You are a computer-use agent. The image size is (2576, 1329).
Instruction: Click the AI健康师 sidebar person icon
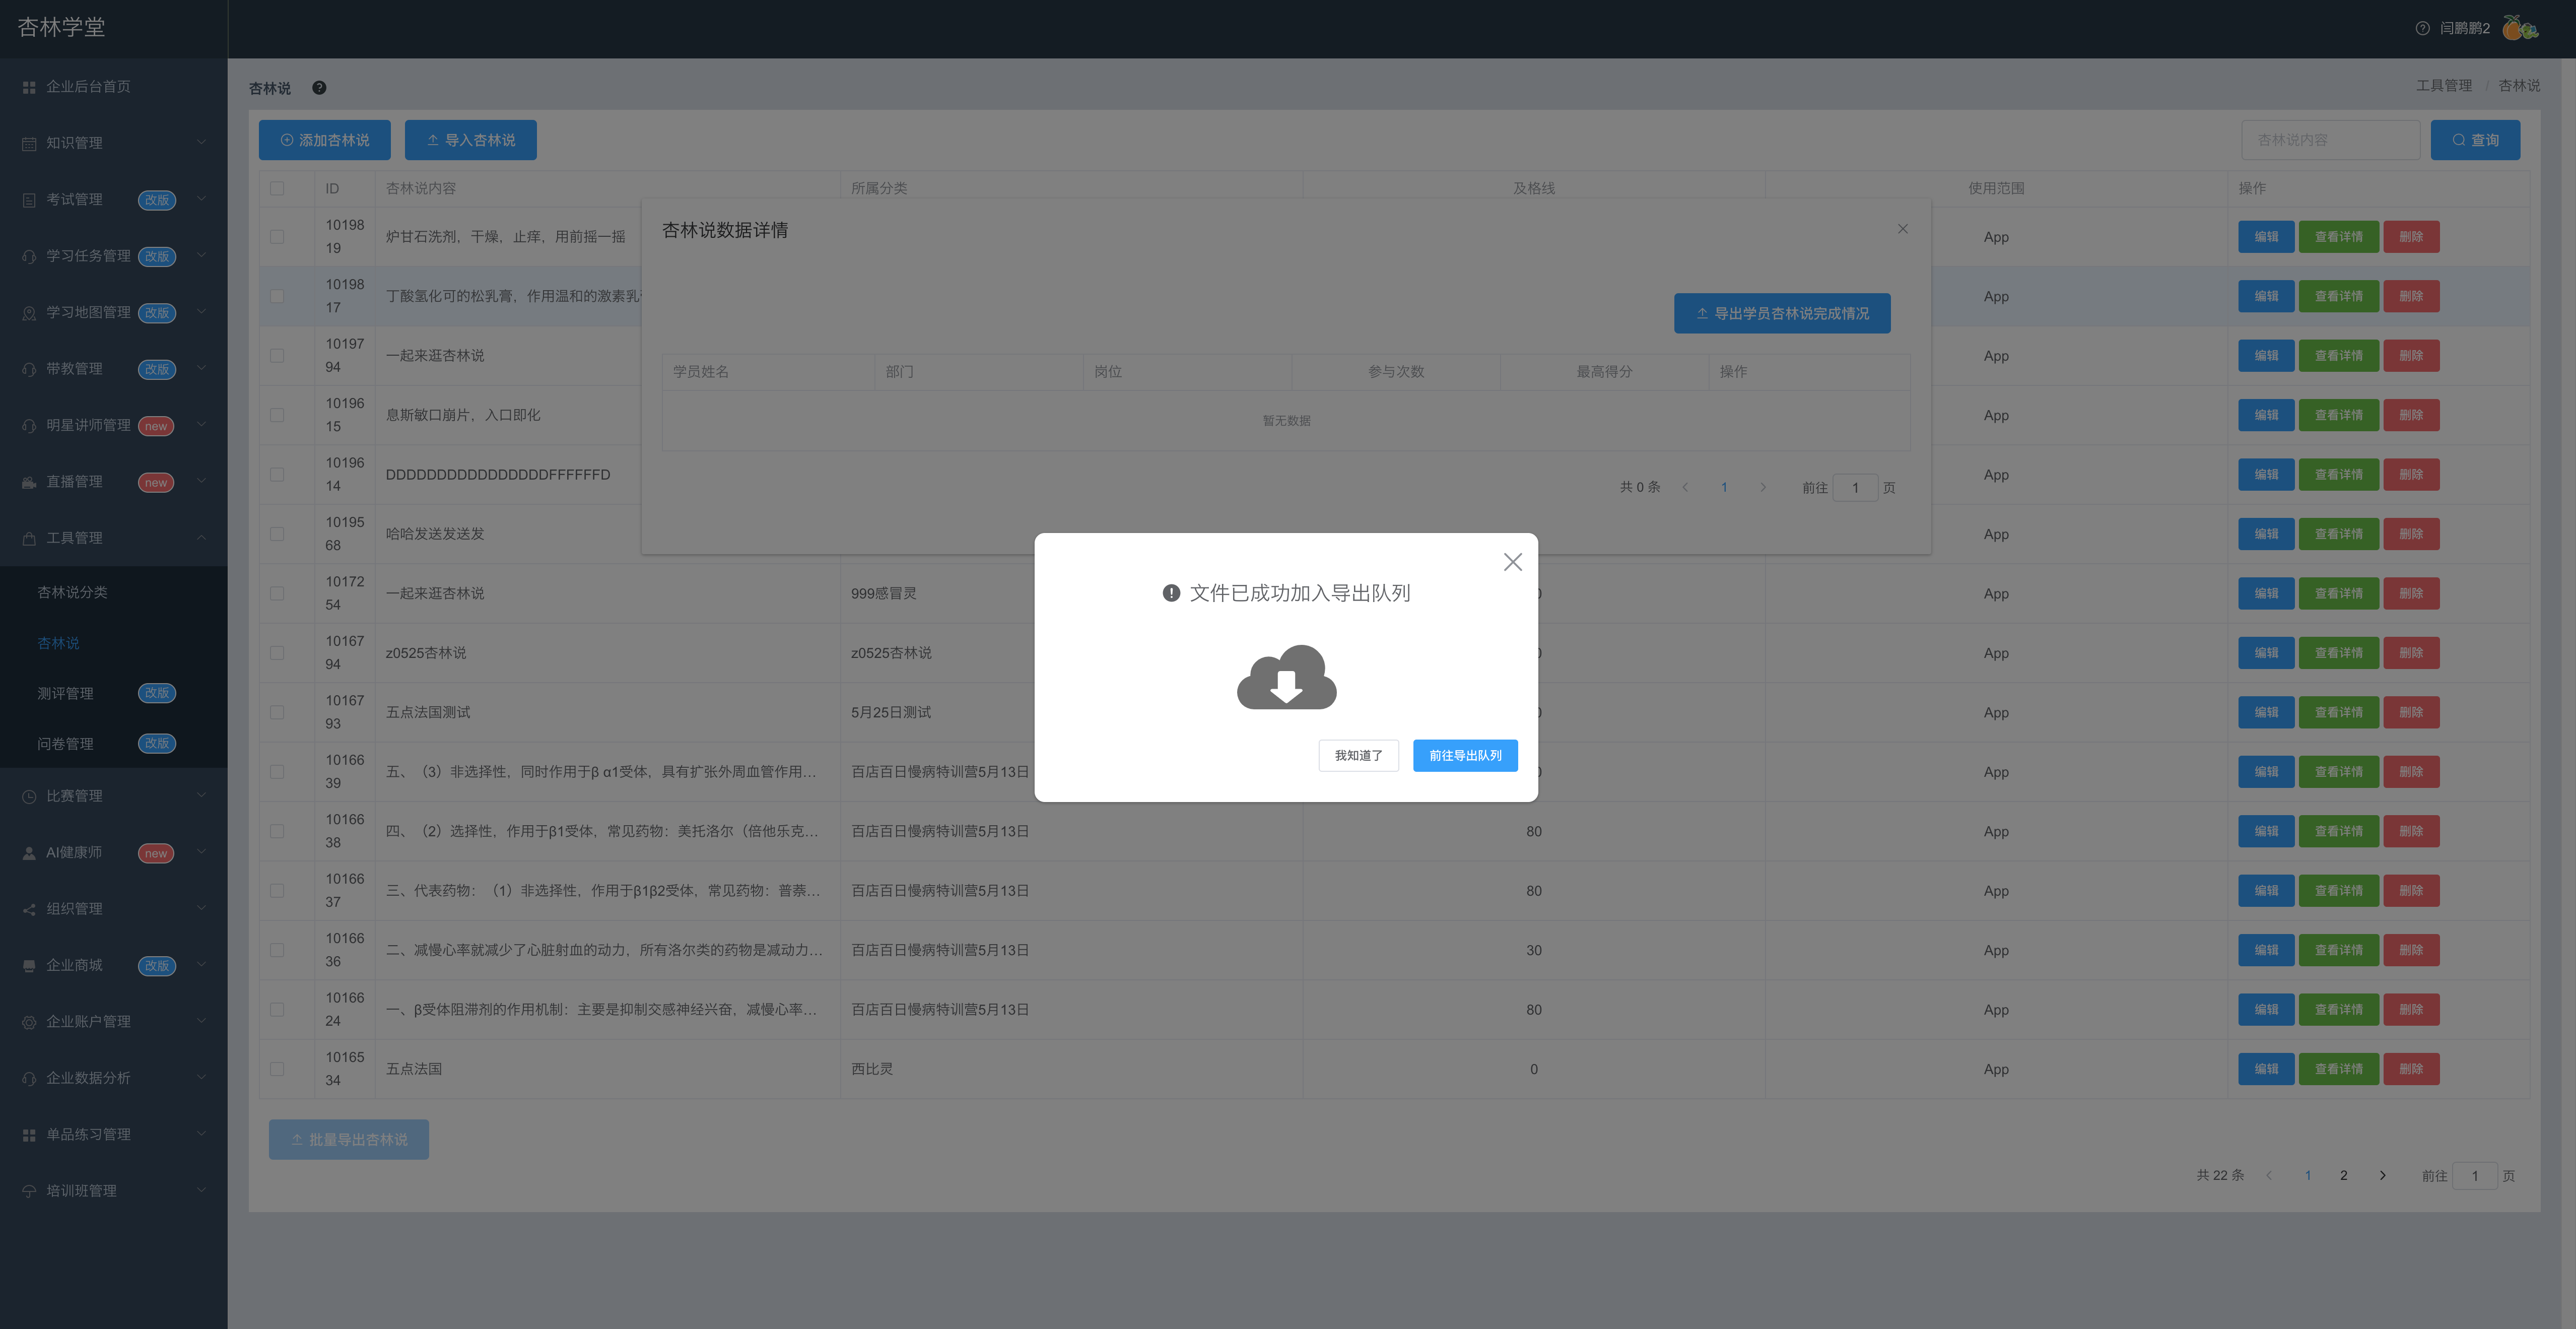[29, 853]
